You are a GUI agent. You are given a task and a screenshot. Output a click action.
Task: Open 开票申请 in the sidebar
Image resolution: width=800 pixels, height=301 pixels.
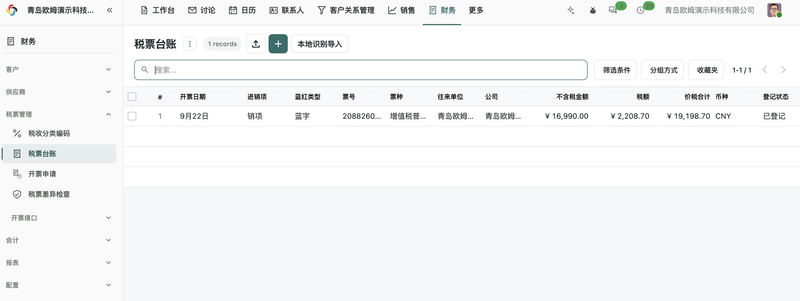59,174
